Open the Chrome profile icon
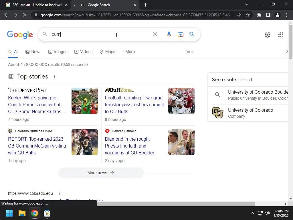293x220 pixels. [x=278, y=15]
